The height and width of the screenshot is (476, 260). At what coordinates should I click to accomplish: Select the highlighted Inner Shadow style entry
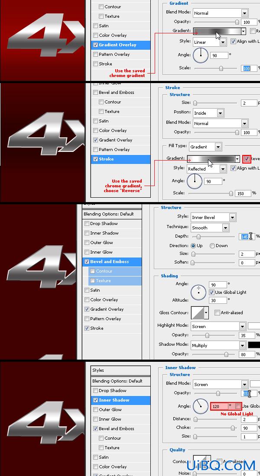point(121,400)
